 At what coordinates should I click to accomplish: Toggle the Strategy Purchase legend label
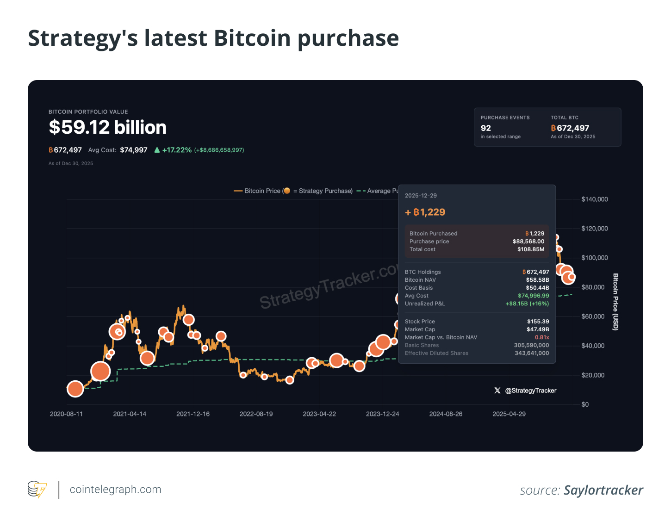coord(325,191)
